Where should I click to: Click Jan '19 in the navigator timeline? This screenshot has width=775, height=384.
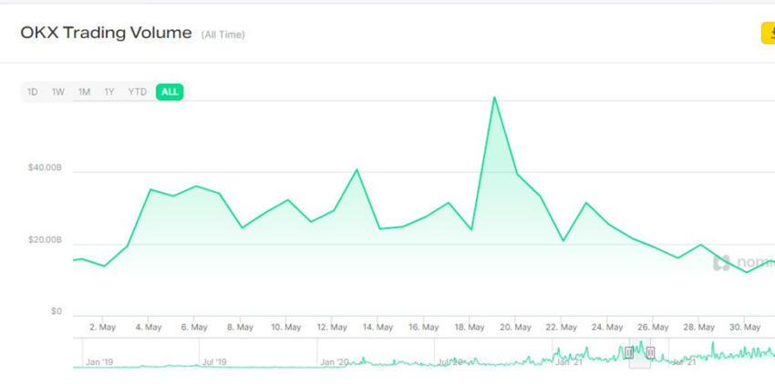98,362
